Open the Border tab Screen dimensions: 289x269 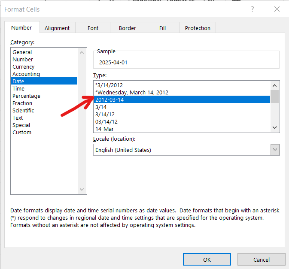coord(128,28)
